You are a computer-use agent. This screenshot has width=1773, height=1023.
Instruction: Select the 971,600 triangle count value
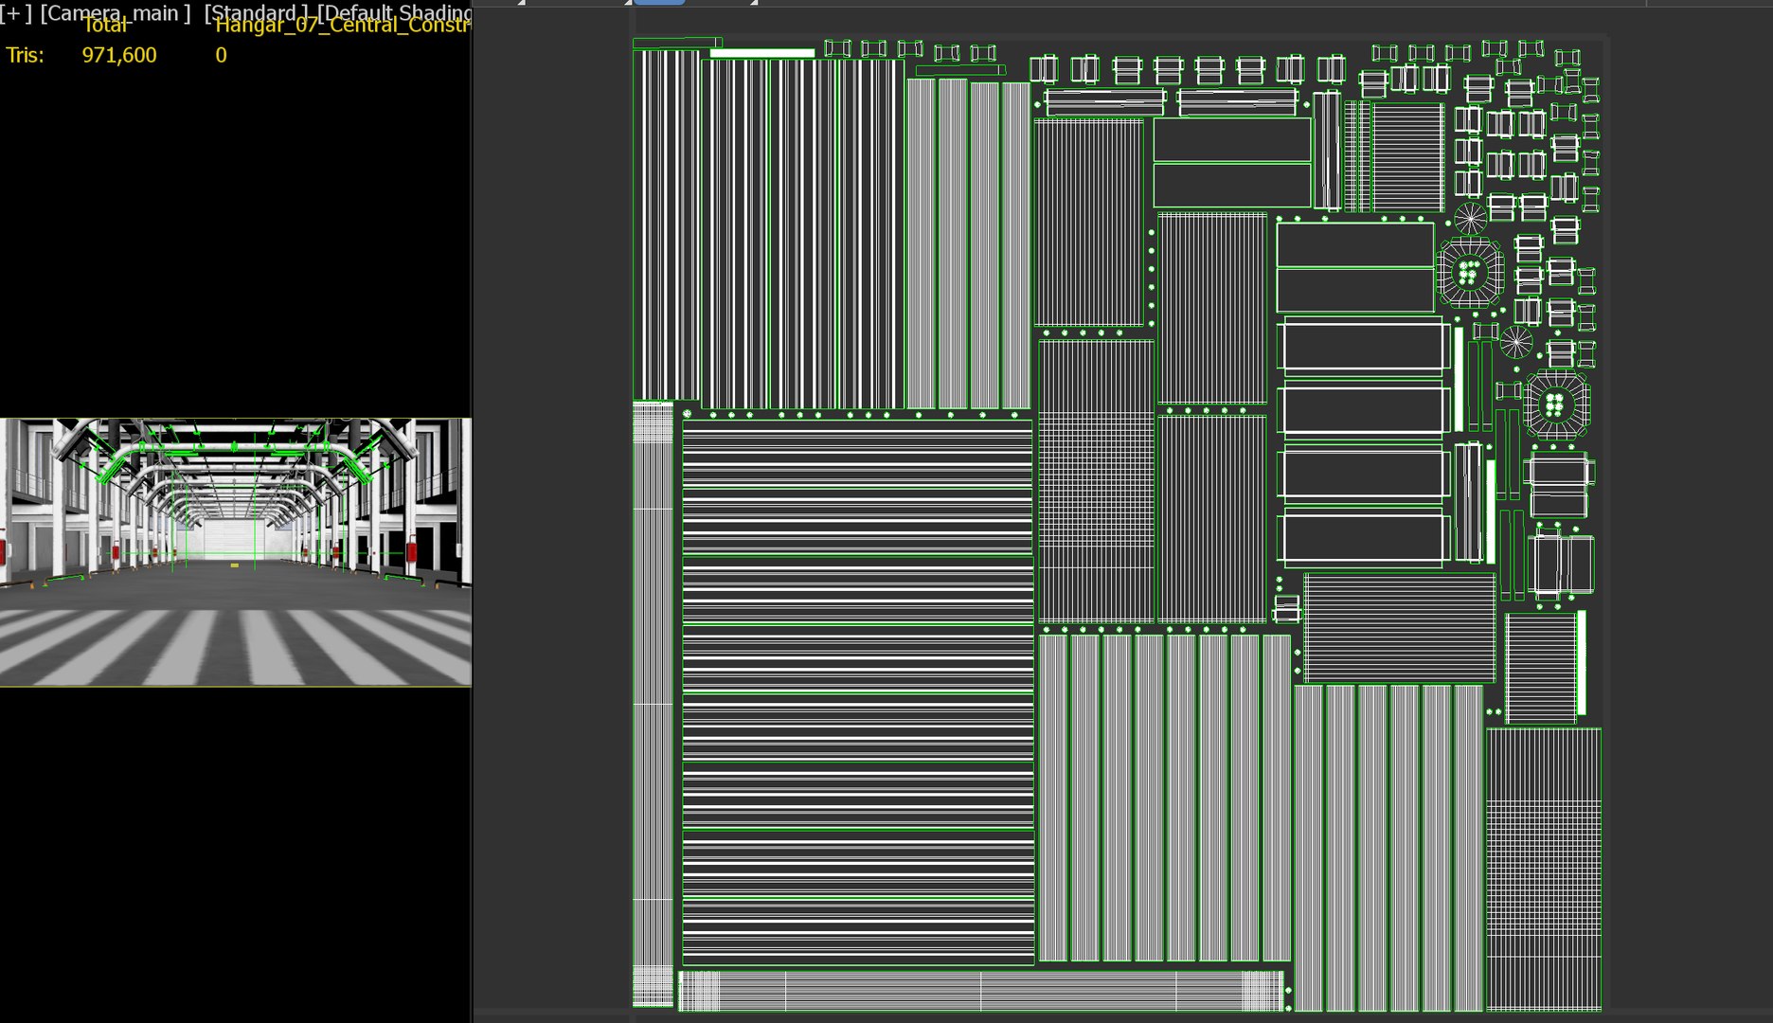[119, 55]
